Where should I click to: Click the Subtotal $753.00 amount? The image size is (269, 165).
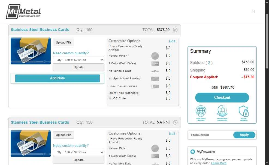coord(248,62)
